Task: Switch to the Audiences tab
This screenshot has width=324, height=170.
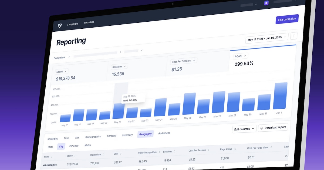Action: [164, 133]
